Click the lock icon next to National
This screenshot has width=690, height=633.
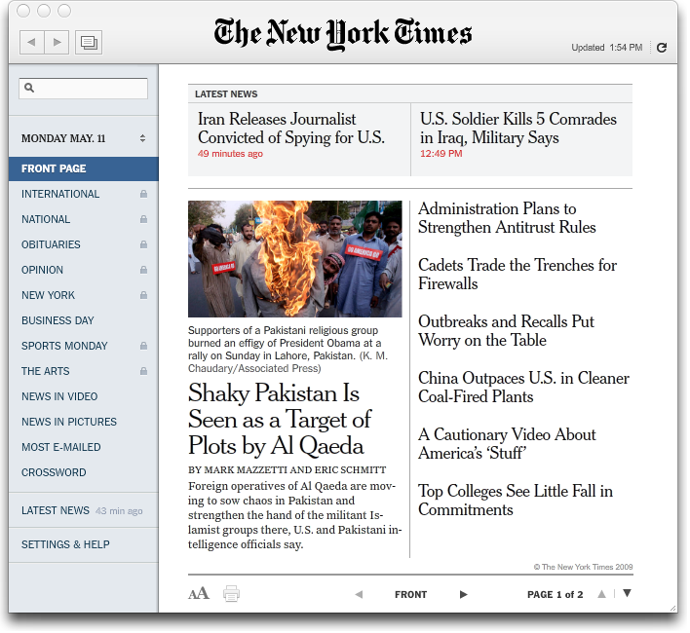(144, 220)
